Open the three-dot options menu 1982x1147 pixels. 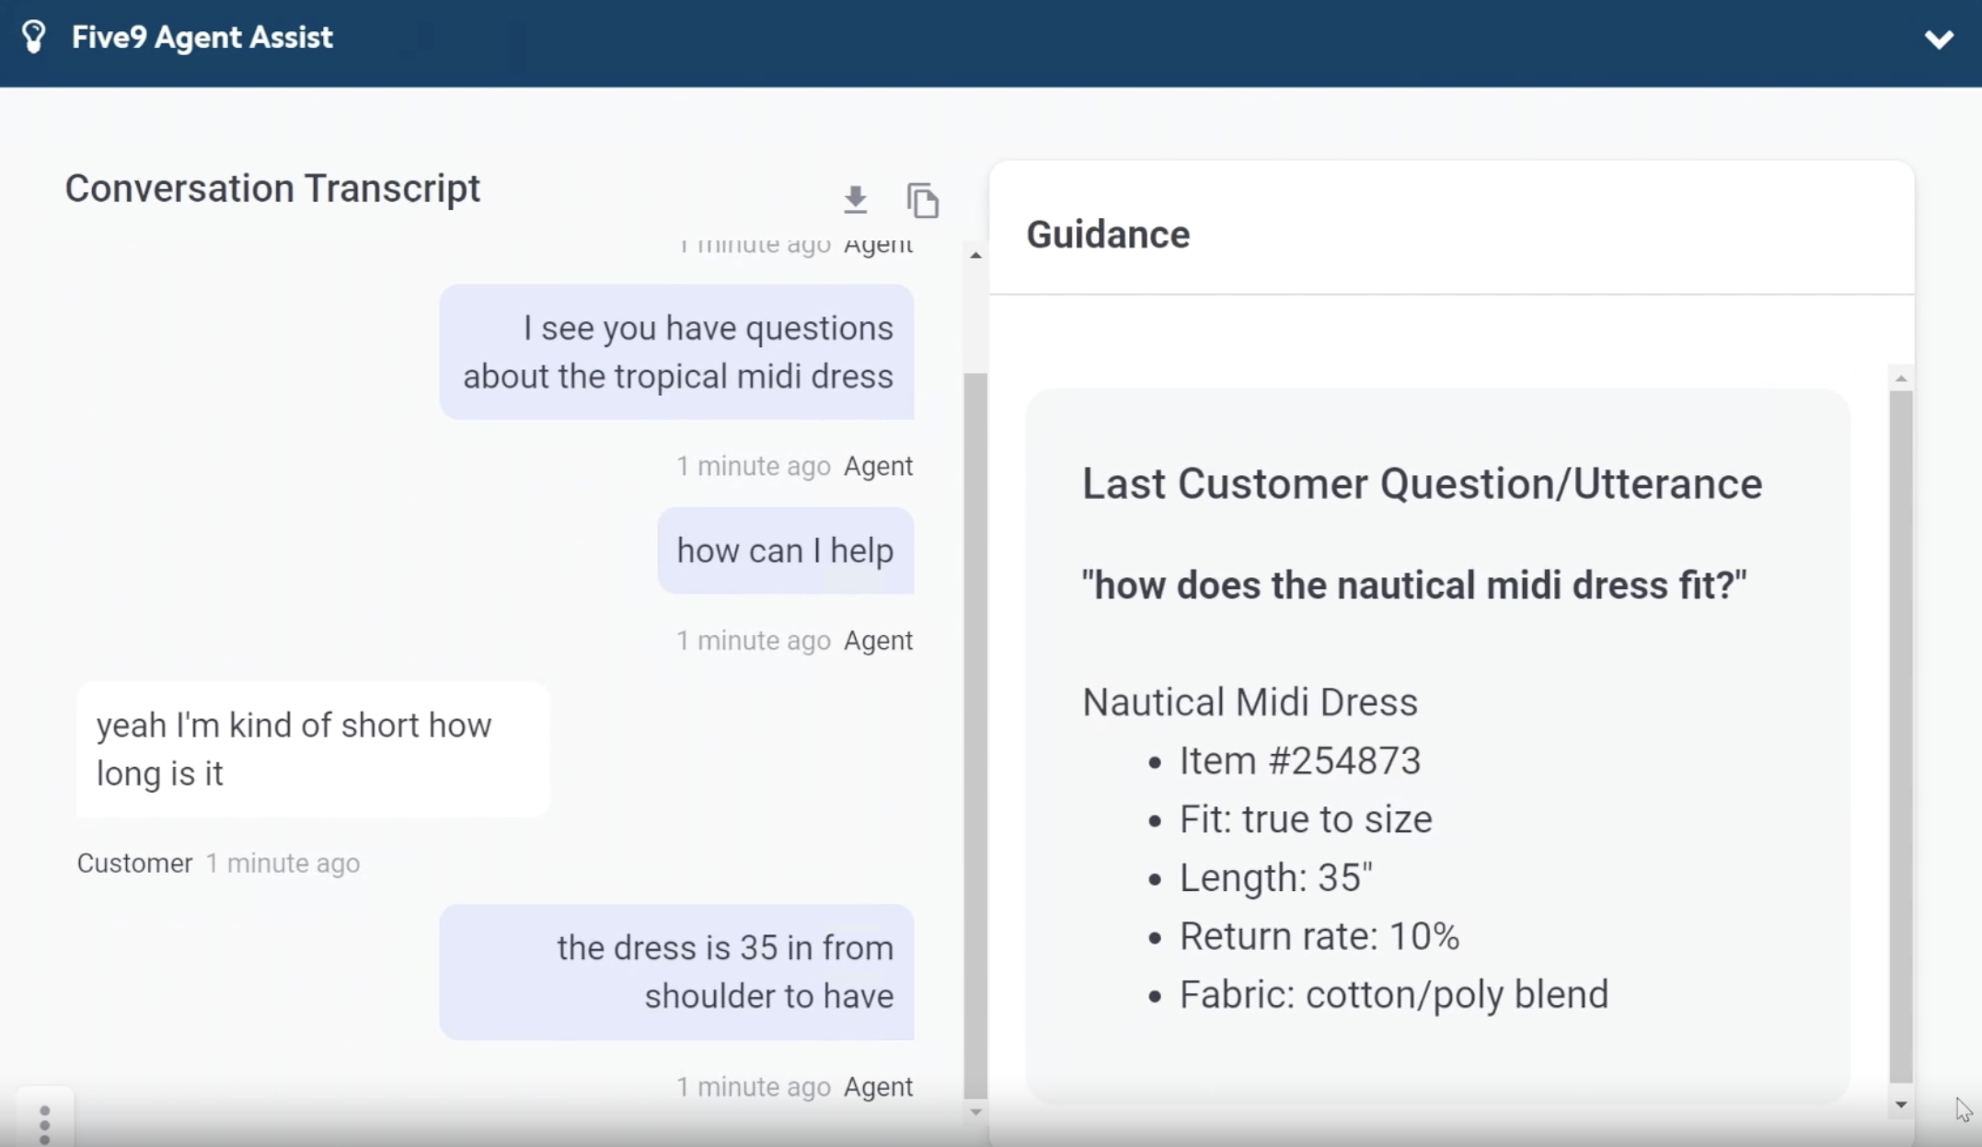[44, 1124]
